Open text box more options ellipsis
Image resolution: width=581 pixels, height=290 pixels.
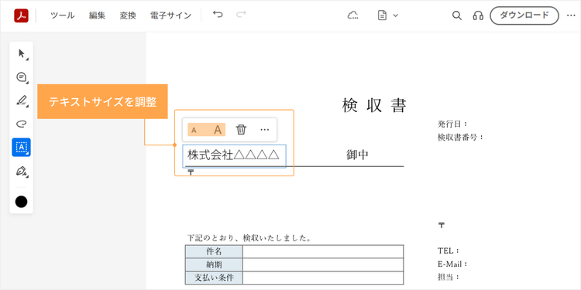point(265,129)
